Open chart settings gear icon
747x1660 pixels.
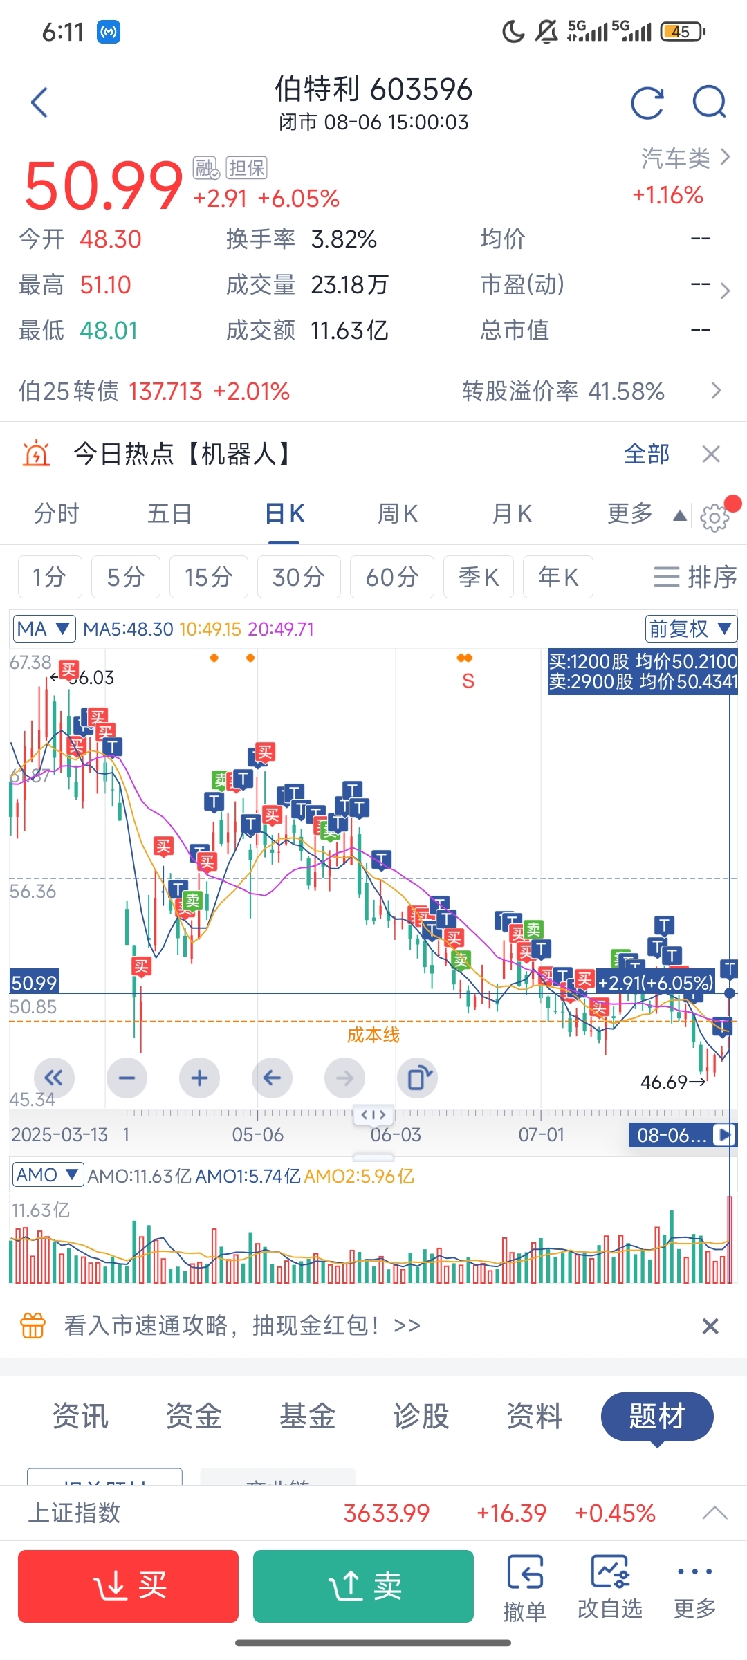[714, 517]
